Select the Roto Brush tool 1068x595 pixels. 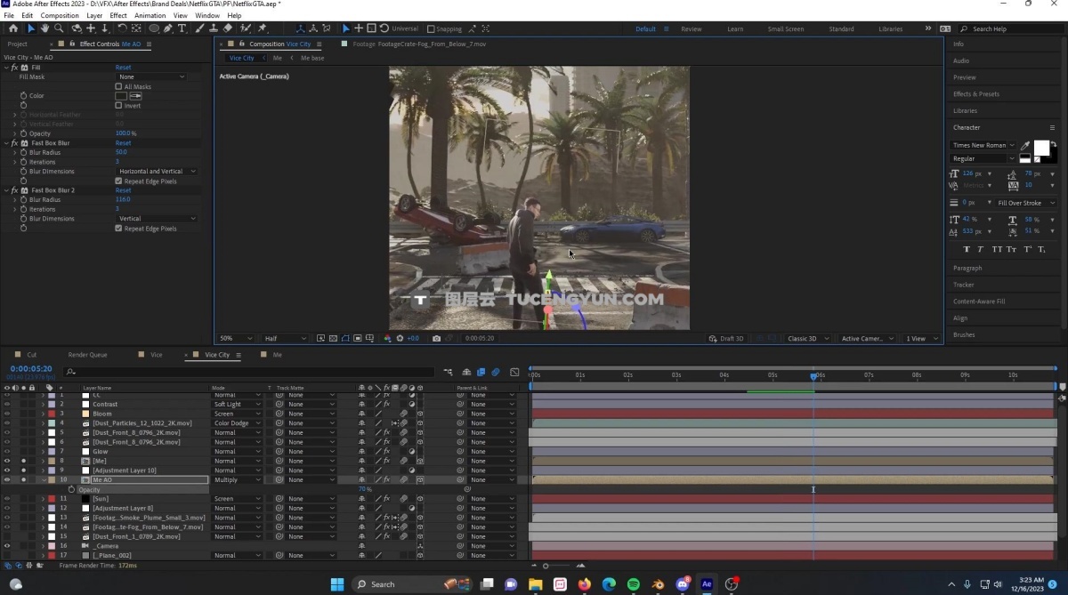coord(246,28)
